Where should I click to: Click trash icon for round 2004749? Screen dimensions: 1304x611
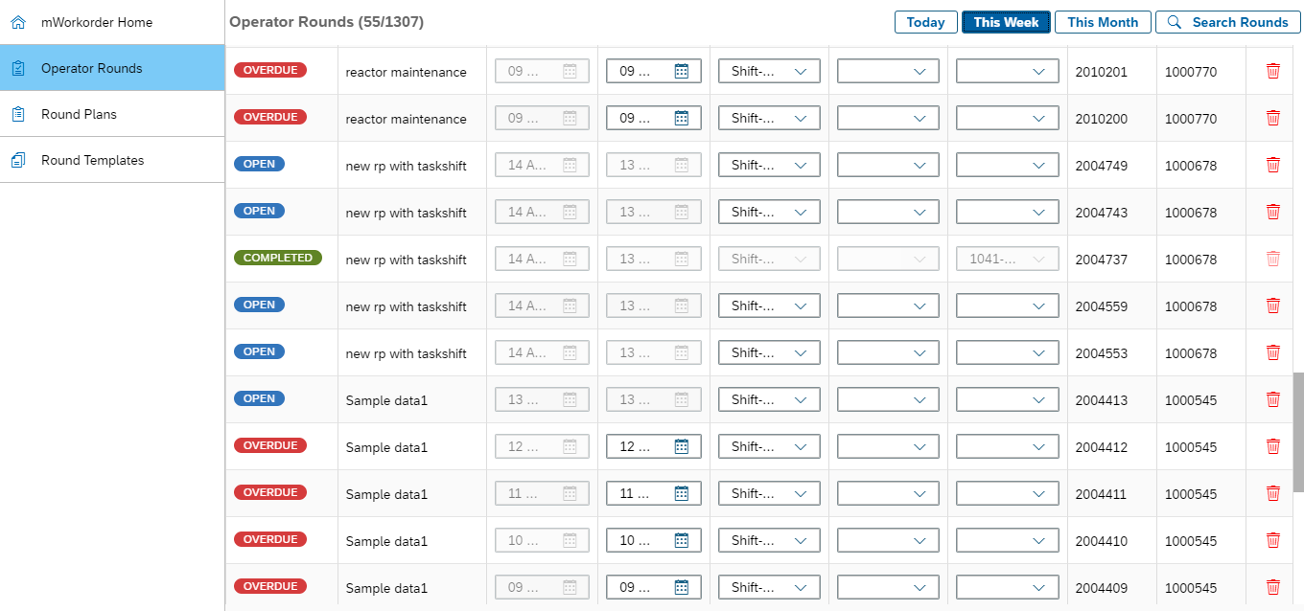pyautogui.click(x=1272, y=165)
